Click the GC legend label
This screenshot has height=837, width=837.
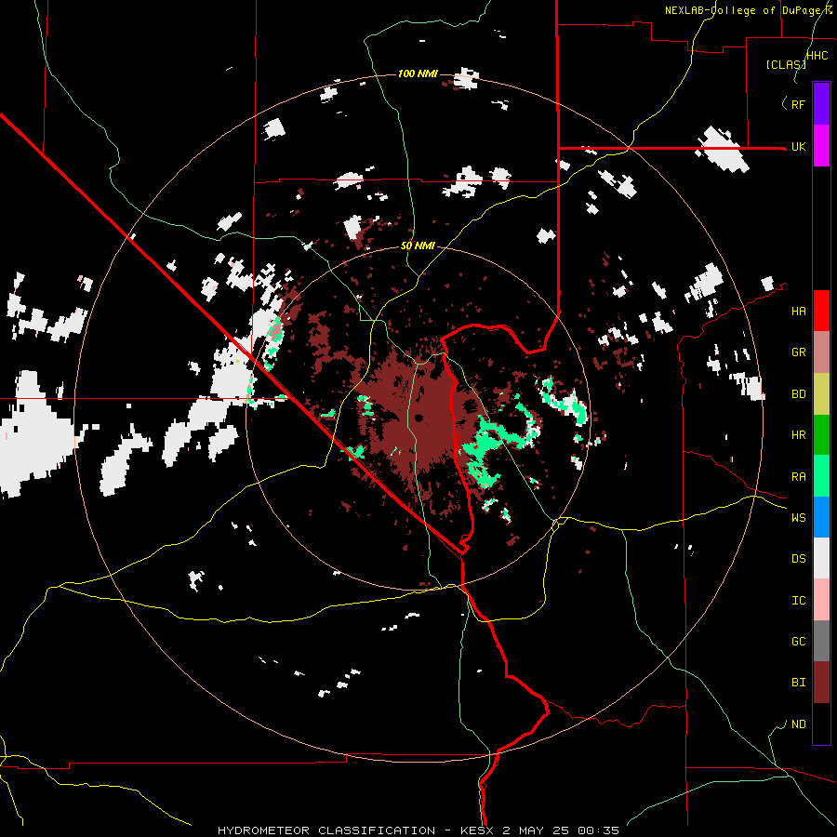tap(798, 642)
